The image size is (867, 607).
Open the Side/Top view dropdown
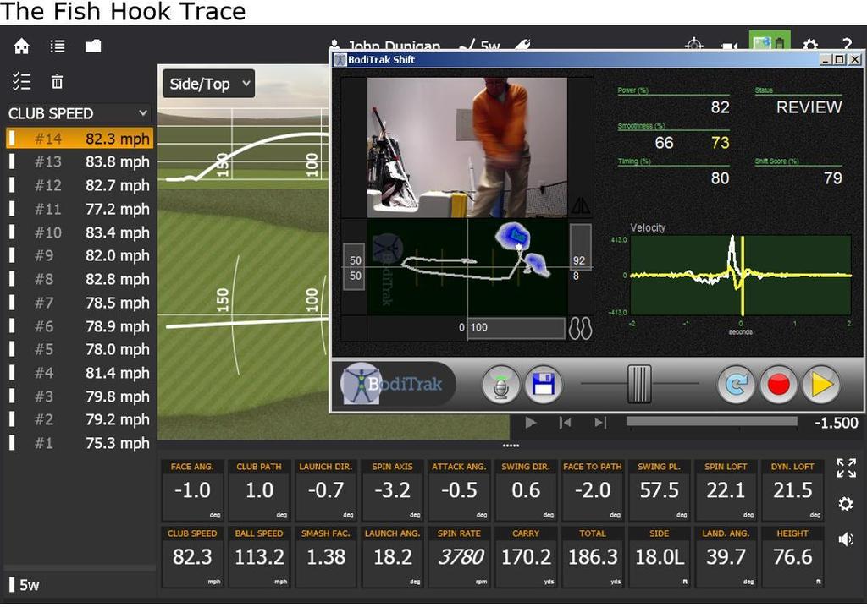[208, 84]
